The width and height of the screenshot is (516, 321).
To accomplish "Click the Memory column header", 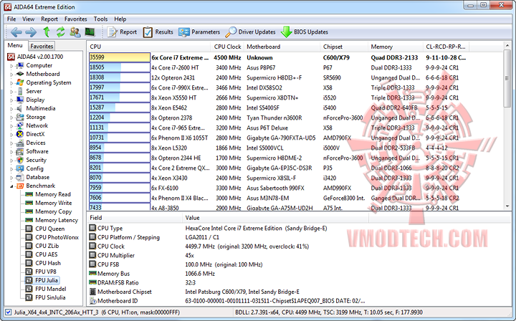I will (395, 47).
